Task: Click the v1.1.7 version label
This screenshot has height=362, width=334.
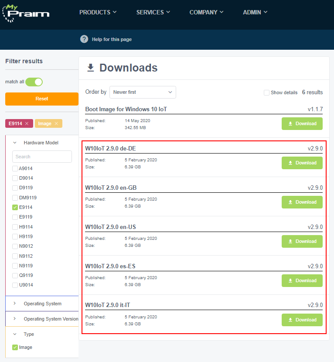Action: pos(315,109)
